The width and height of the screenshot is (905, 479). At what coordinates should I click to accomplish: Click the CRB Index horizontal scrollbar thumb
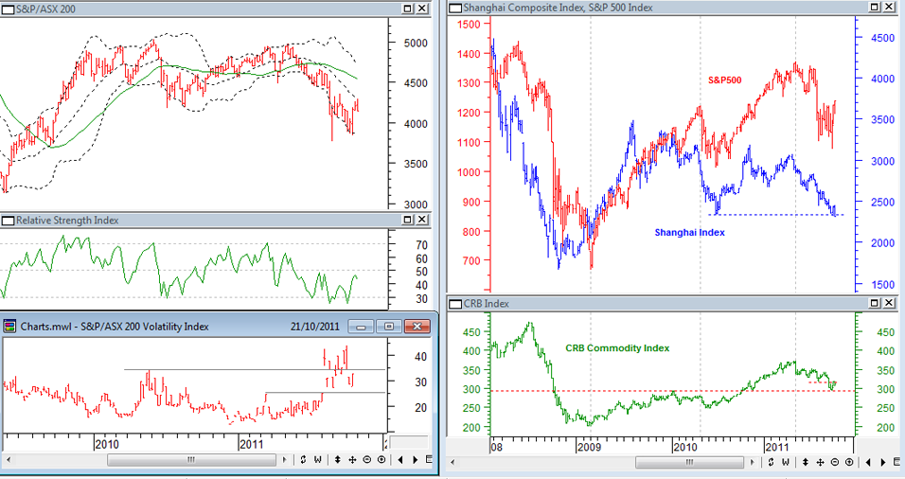click(x=689, y=462)
